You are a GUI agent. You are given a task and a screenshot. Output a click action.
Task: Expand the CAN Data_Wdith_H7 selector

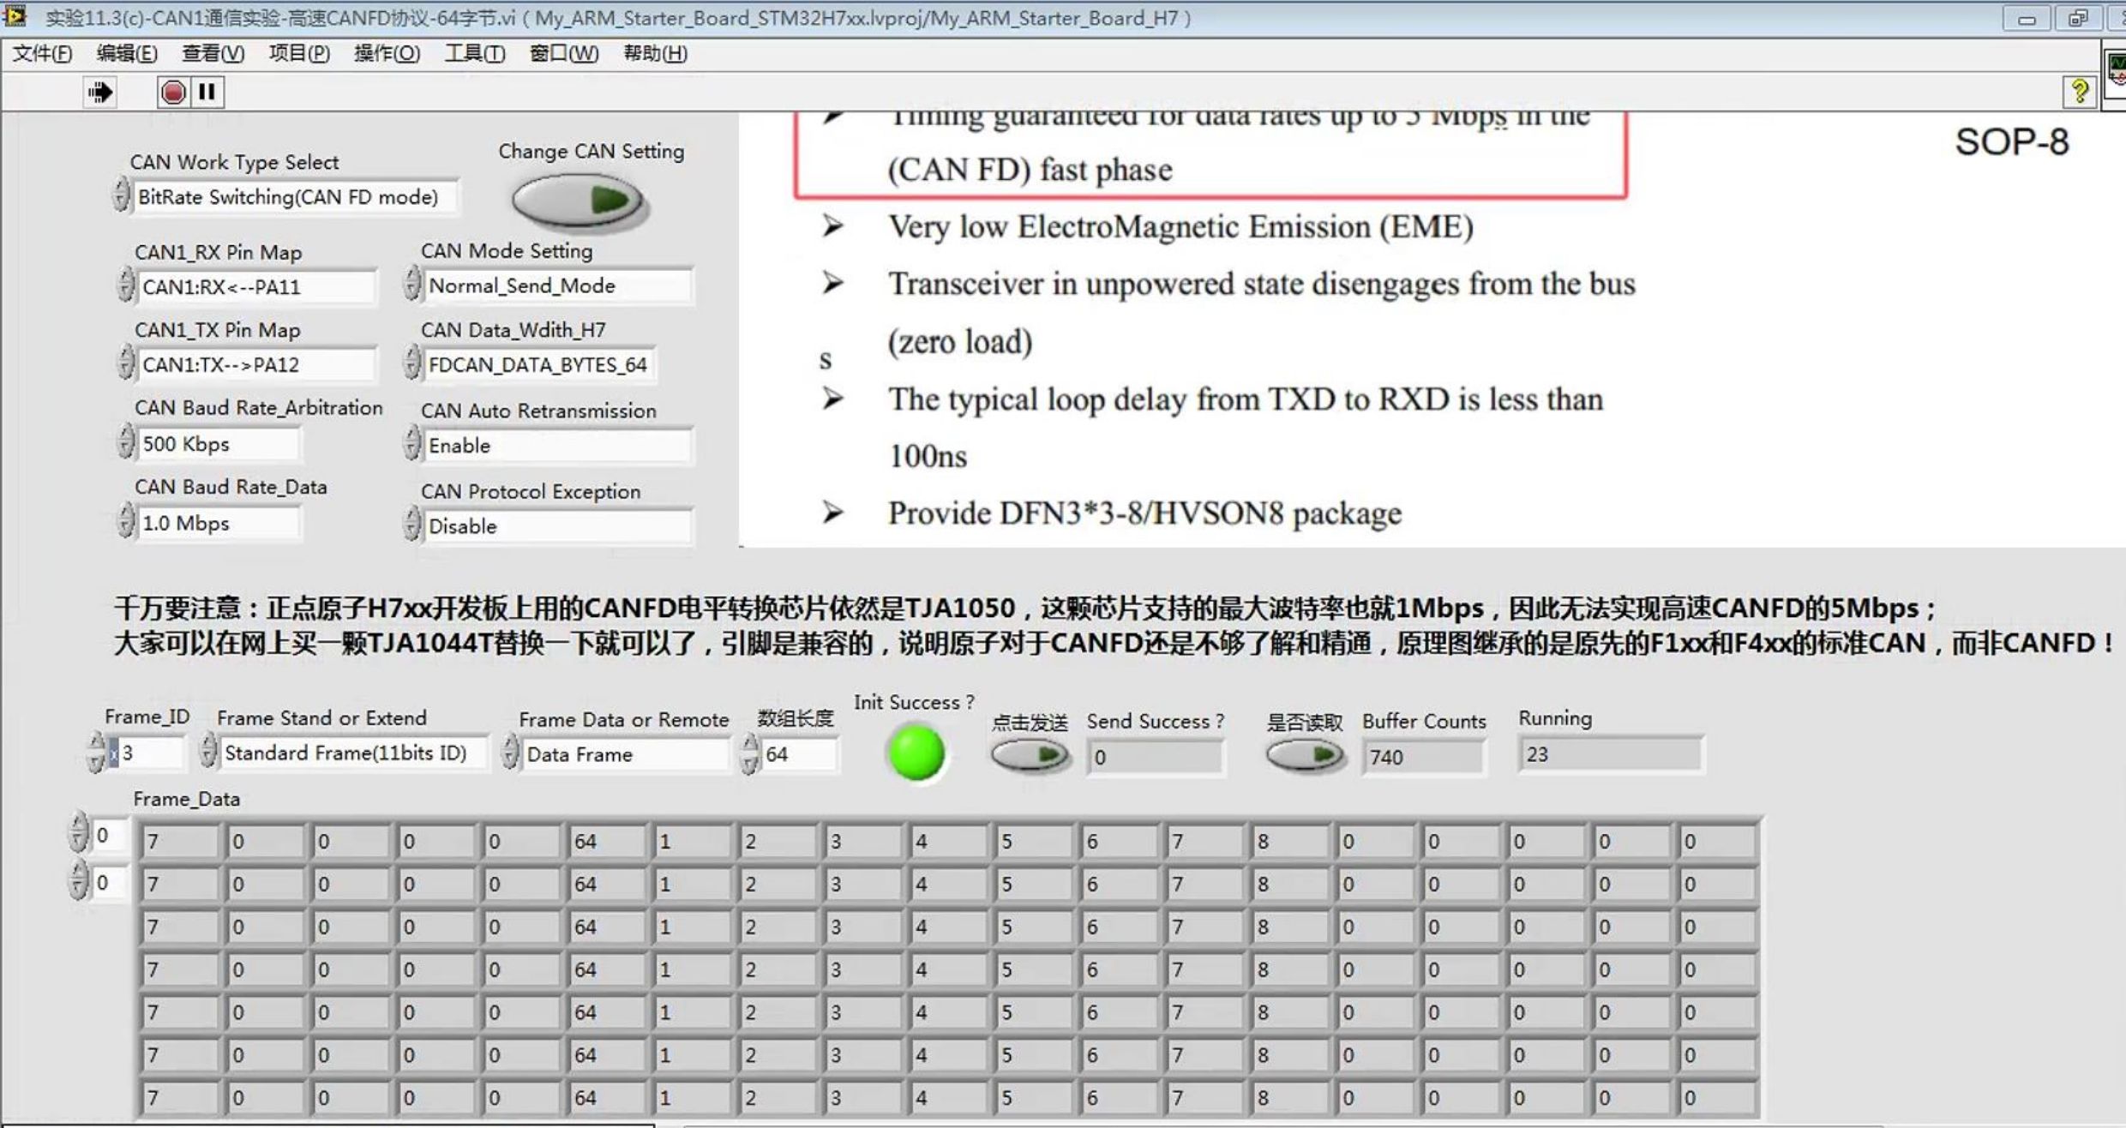point(538,365)
